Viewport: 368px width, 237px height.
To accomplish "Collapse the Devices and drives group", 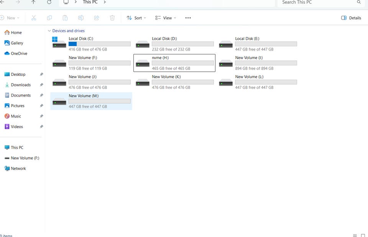I will pos(49,31).
